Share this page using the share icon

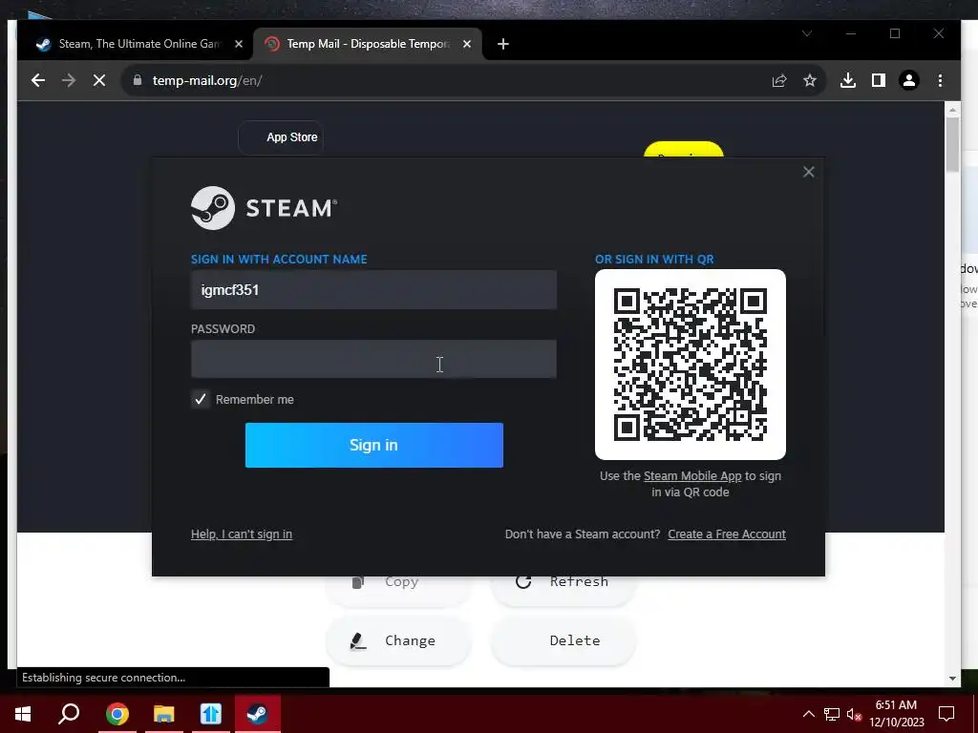(x=779, y=80)
